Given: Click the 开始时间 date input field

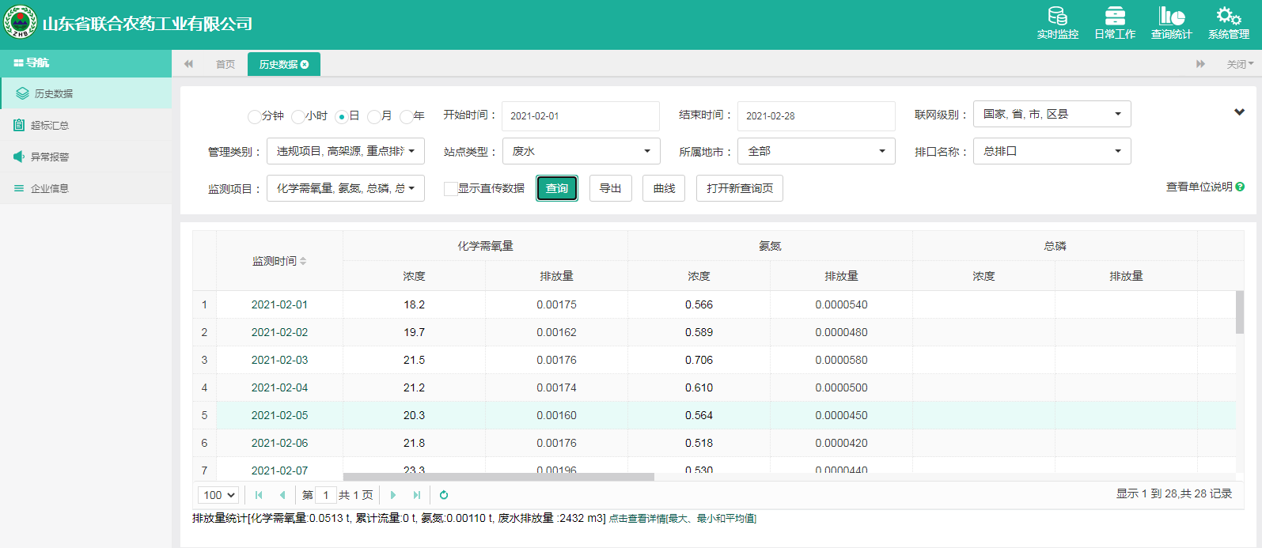Looking at the screenshot, I should click(x=580, y=116).
